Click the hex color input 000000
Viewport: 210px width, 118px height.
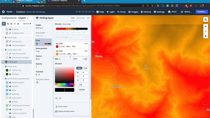tap(82, 90)
